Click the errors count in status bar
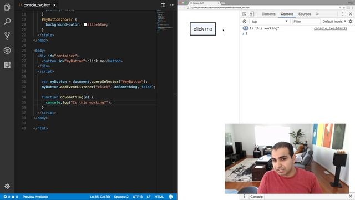The height and width of the screenshot is (200, 355). [x=7, y=197]
